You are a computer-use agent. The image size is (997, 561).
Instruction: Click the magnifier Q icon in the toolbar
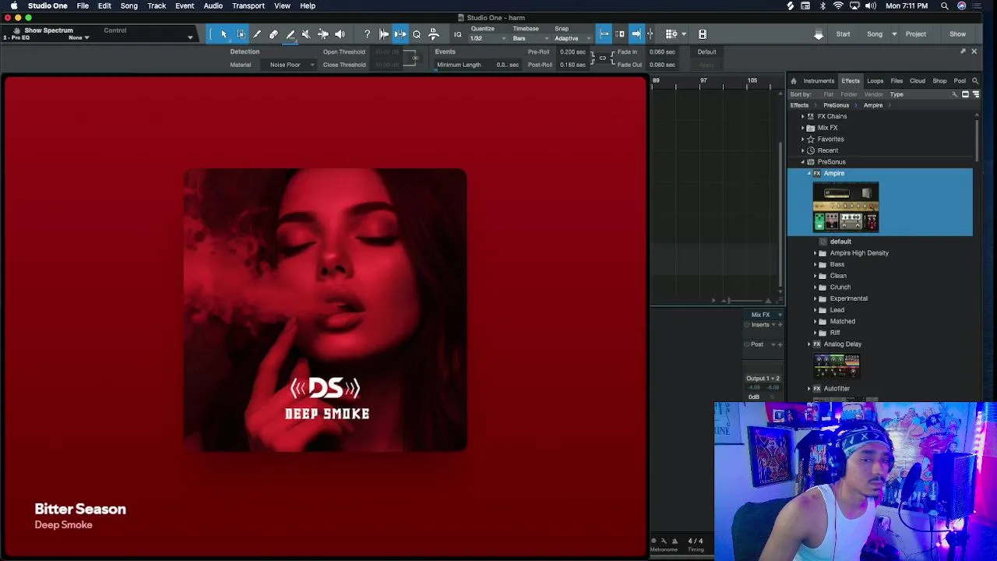point(417,34)
